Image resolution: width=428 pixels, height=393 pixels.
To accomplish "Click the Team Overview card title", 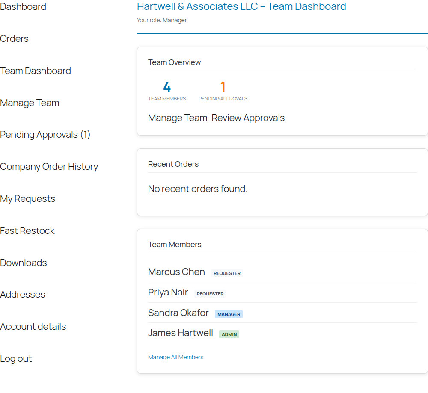I will coord(175,62).
